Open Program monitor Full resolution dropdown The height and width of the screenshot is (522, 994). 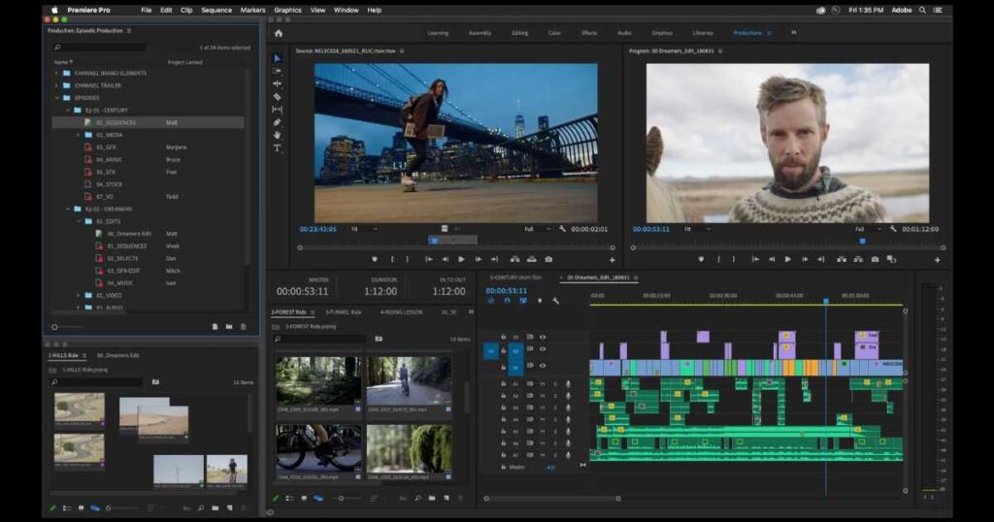pyautogui.click(x=867, y=229)
